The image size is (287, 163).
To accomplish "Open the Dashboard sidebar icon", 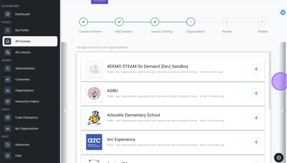I will pos(8,14).
